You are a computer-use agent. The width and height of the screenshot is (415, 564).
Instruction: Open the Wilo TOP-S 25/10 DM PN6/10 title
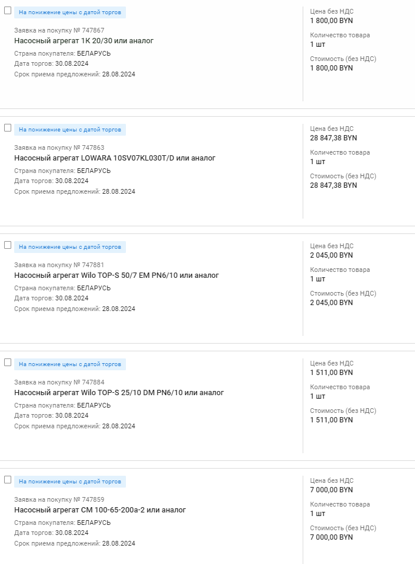(x=119, y=393)
